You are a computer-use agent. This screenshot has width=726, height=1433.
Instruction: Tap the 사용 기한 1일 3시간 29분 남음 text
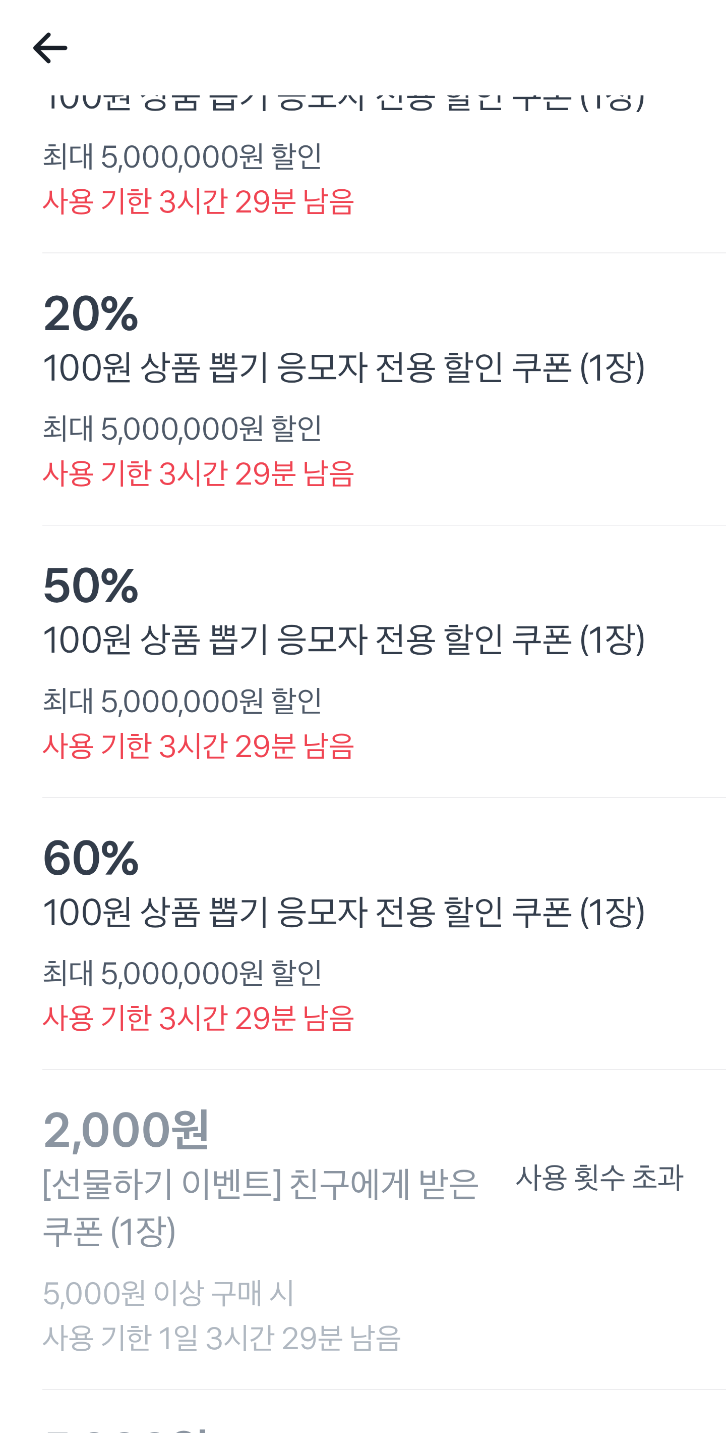click(222, 1339)
